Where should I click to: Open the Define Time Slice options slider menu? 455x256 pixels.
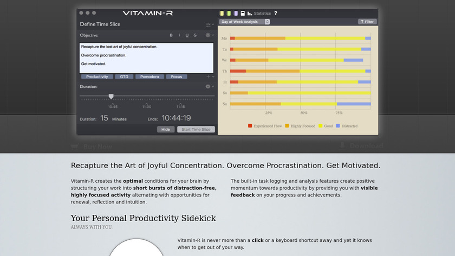click(x=210, y=24)
